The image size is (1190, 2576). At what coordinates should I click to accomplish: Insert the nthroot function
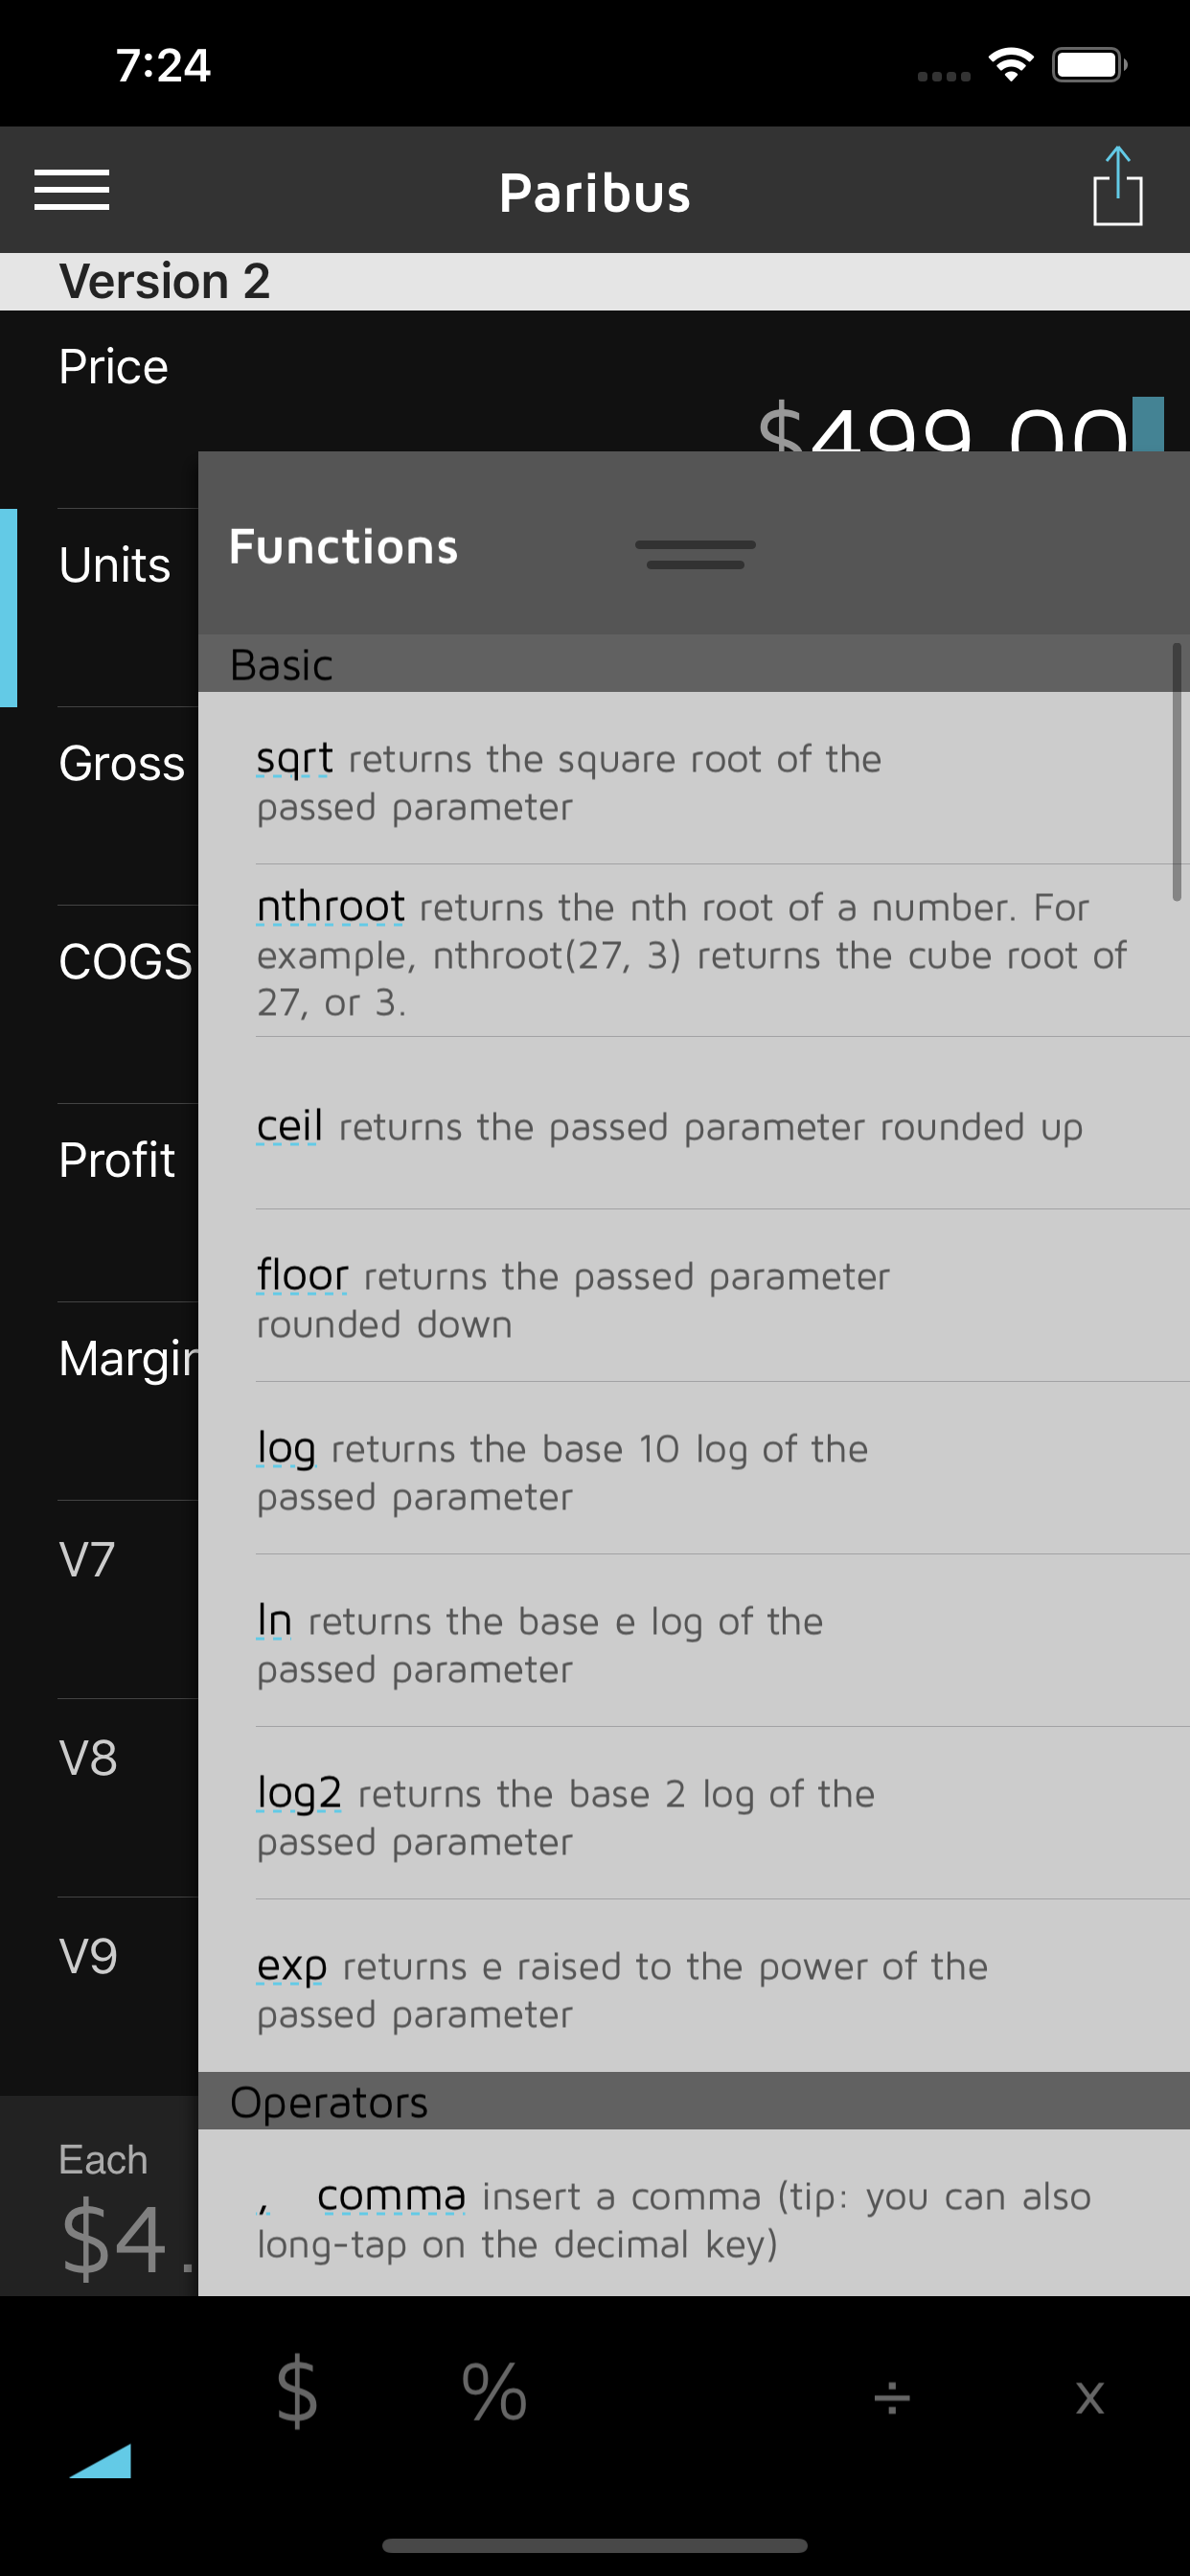coord(330,907)
